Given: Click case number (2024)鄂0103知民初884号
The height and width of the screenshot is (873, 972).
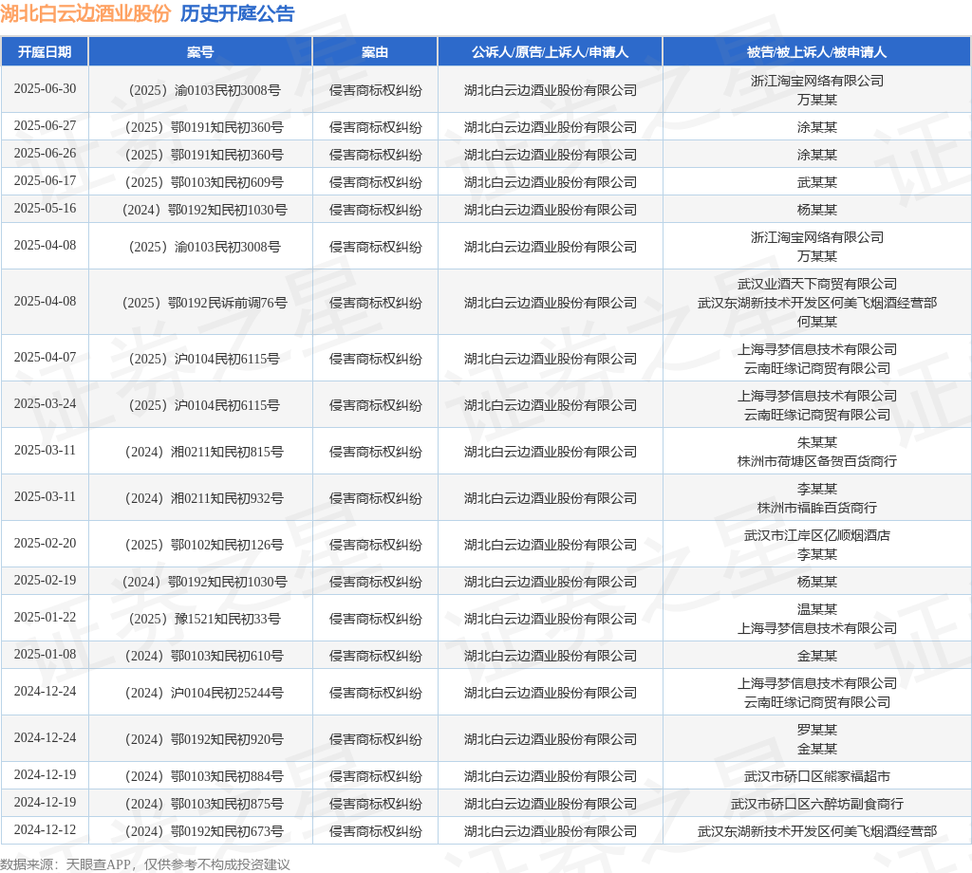Looking at the screenshot, I should (x=205, y=776).
